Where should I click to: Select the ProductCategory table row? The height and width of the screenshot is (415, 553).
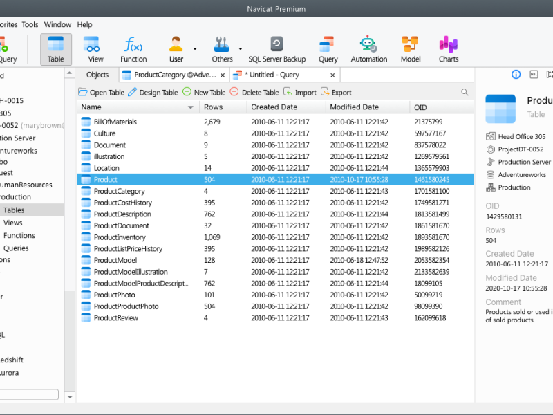[x=275, y=191]
